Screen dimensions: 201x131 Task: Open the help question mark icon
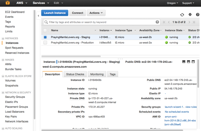[198, 15]
